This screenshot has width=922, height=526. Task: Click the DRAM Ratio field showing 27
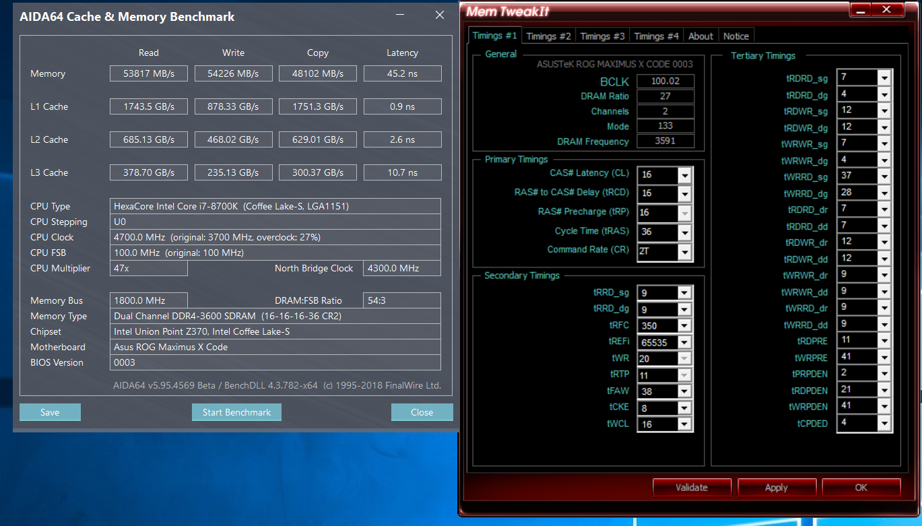pyautogui.click(x=665, y=96)
